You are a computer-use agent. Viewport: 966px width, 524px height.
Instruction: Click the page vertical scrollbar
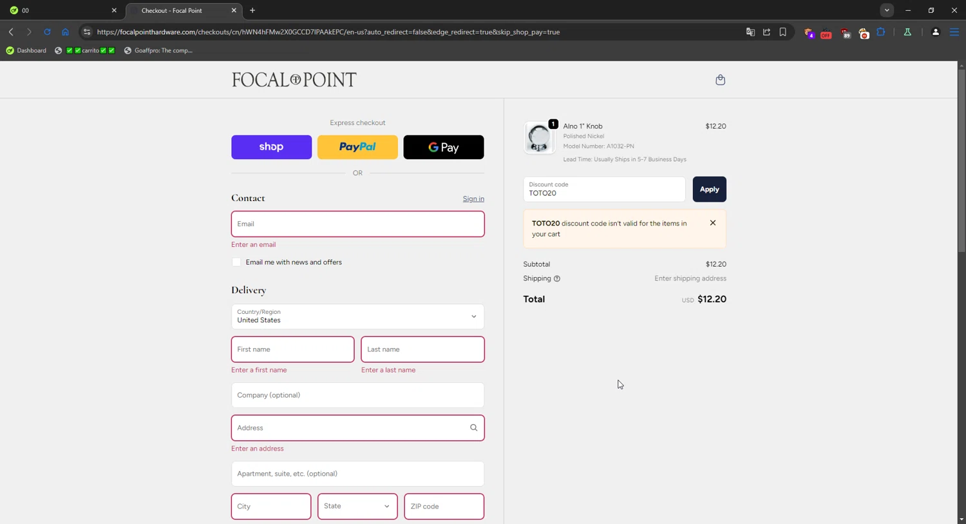pyautogui.click(x=961, y=161)
